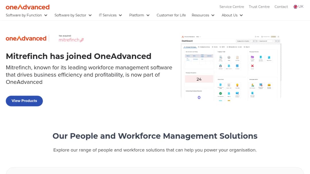Screen dimensions: 310x174
Task: Expand the Software by Sector chevron
Action: click(x=90, y=15)
